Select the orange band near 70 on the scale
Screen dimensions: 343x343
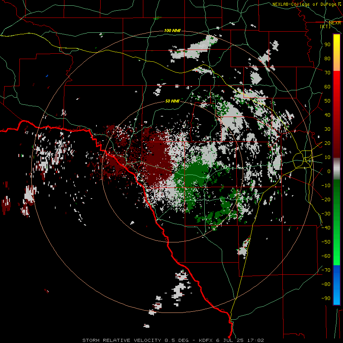pos(337,66)
